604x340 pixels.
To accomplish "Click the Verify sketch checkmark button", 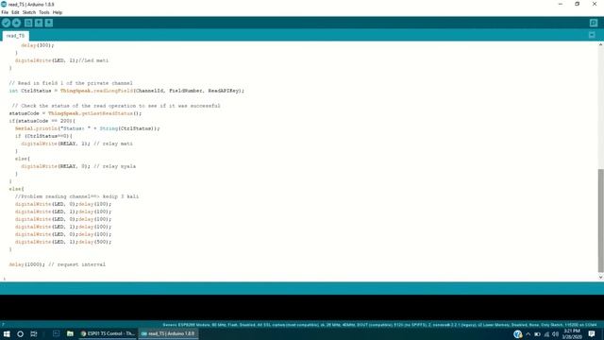I will [6, 23].
